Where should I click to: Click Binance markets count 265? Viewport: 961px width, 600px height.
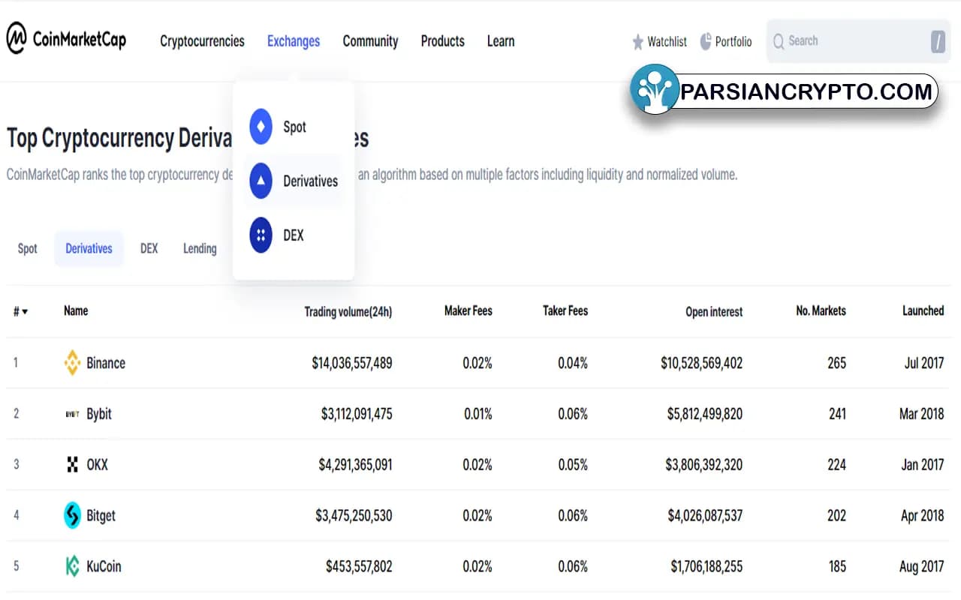836,363
